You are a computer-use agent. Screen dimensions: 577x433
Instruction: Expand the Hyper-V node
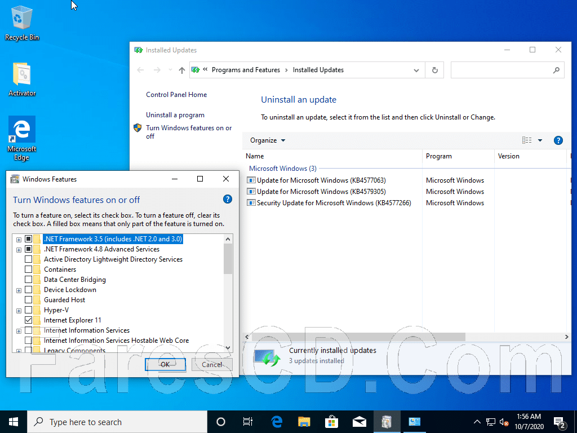pos(19,311)
